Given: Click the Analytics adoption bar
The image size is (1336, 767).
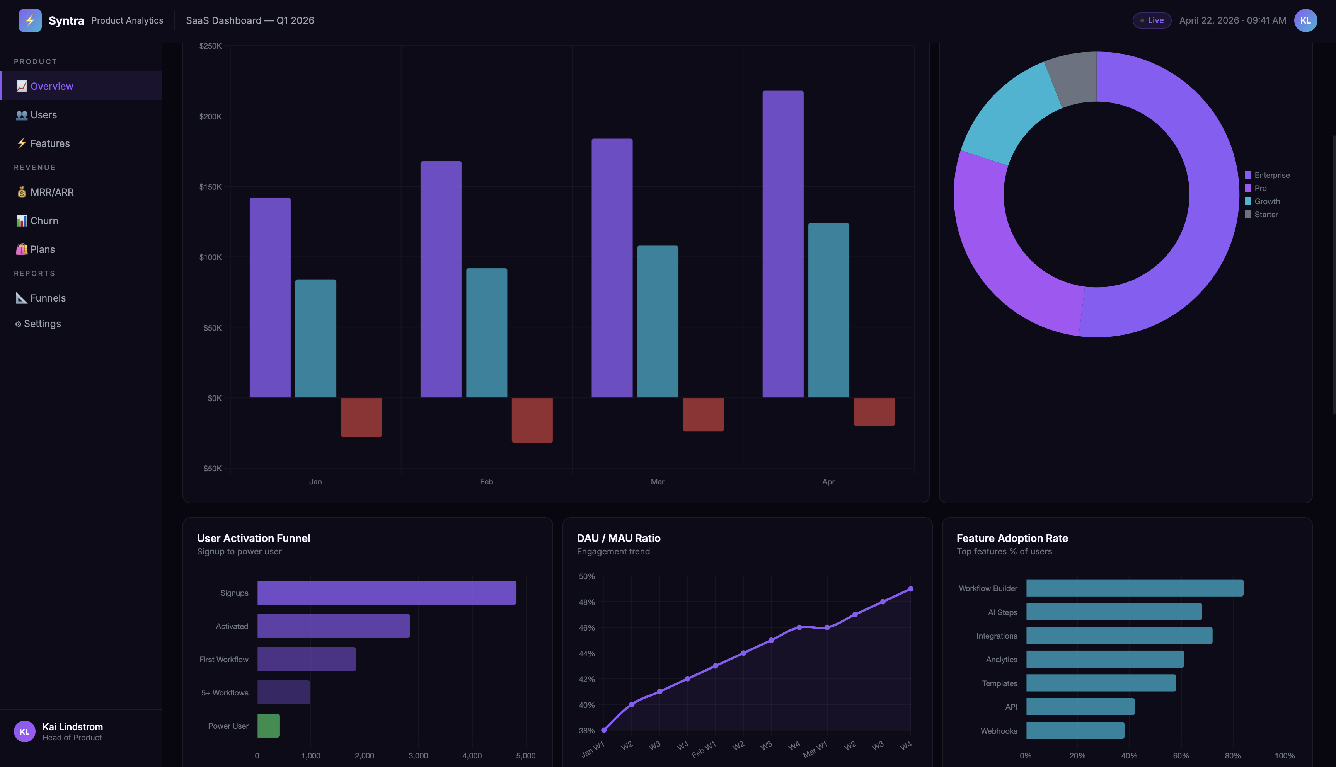Looking at the screenshot, I should pos(1105,659).
